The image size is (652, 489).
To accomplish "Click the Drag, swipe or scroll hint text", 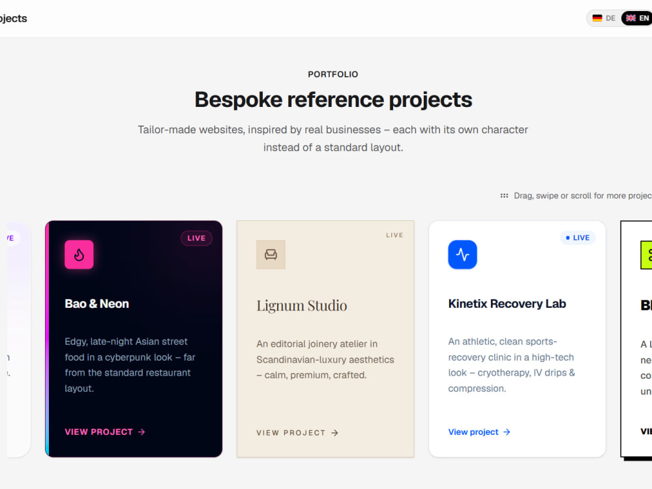I will [582, 196].
